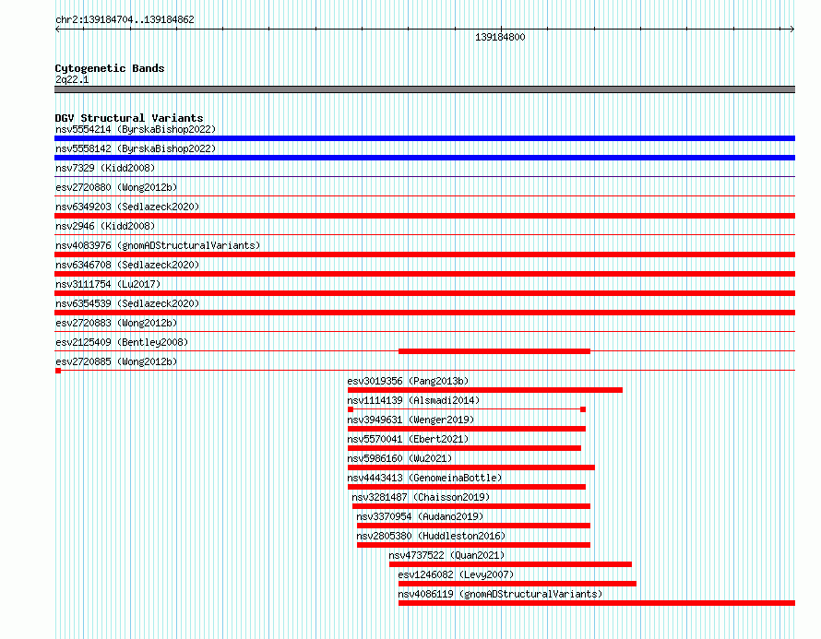This screenshot has width=821, height=639.
Task: Click the right end square of nsv1114139
Action: click(x=583, y=409)
